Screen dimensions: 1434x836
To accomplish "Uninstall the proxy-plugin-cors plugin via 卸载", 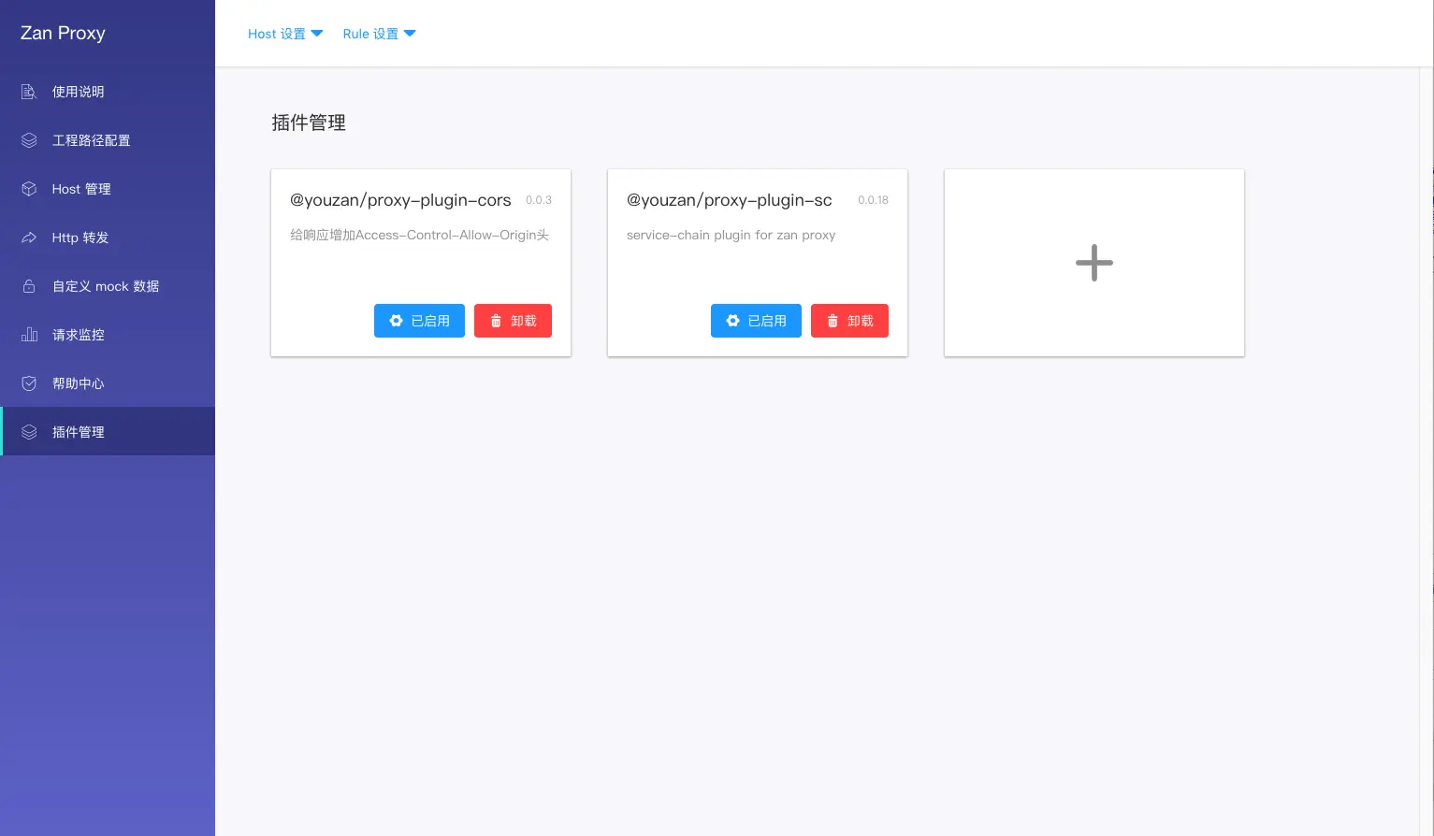I will click(x=513, y=320).
